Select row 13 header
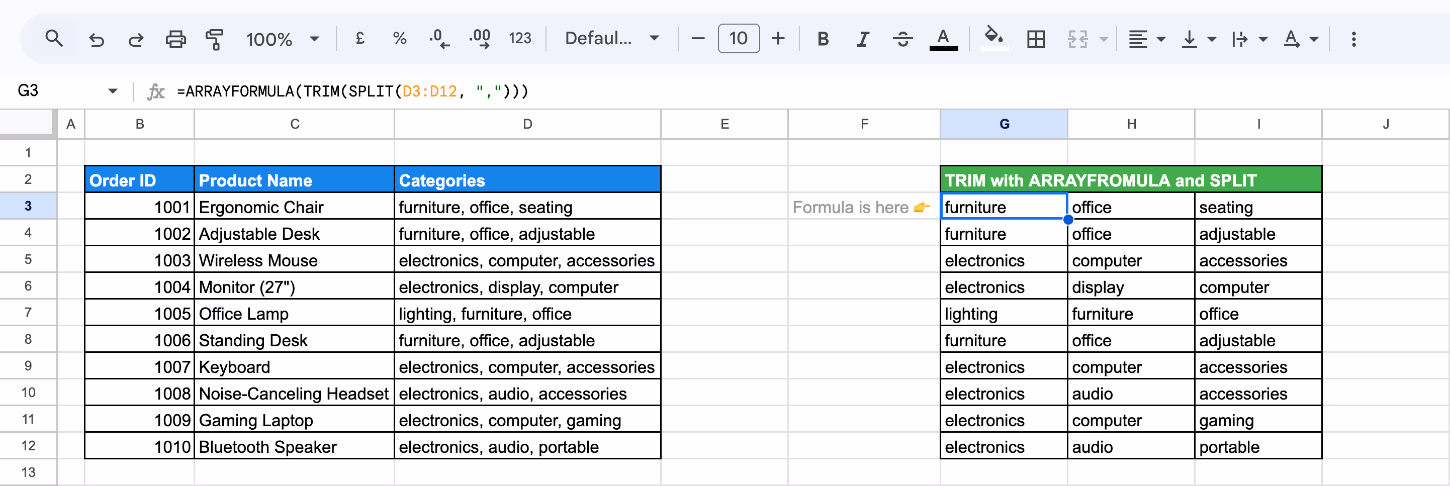The height and width of the screenshot is (486, 1450). [28, 472]
